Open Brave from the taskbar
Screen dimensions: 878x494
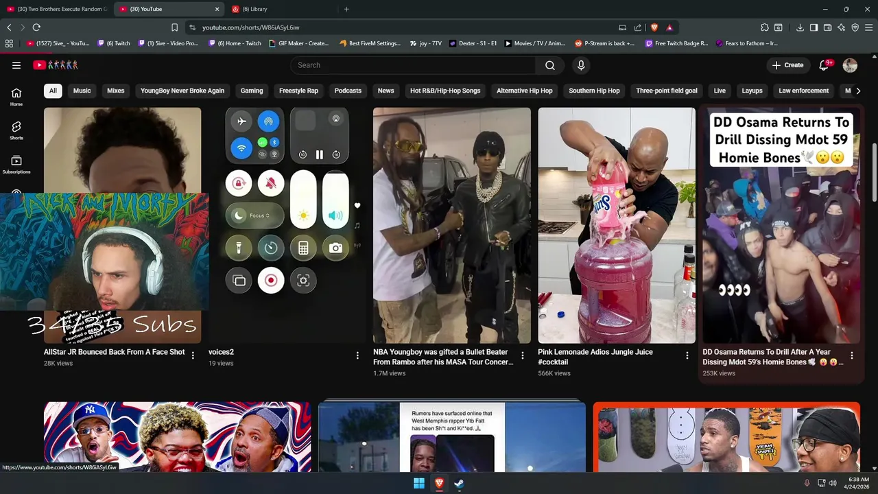pyautogui.click(x=439, y=483)
